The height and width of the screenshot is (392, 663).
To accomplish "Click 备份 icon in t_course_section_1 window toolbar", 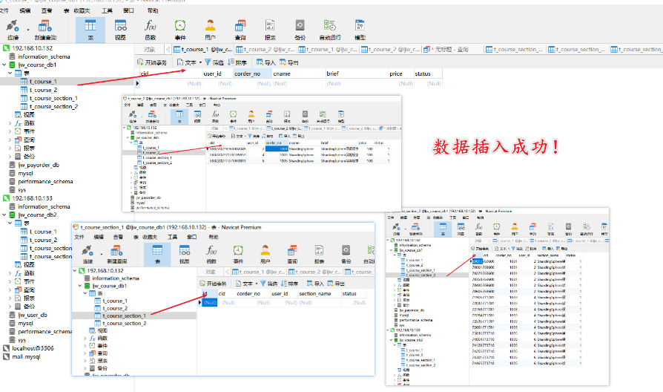I will coord(346,254).
